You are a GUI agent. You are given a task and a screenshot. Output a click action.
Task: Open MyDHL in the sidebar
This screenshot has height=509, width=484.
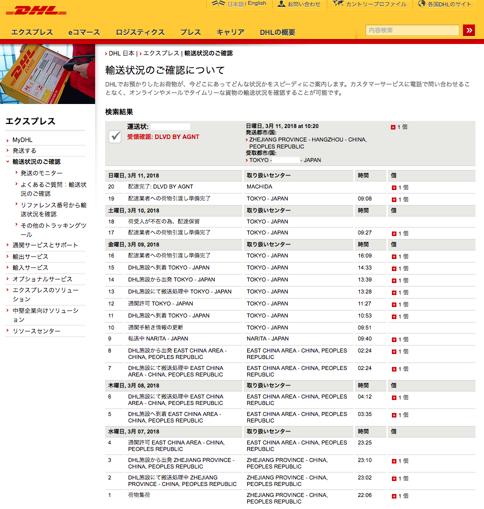coord(23,140)
